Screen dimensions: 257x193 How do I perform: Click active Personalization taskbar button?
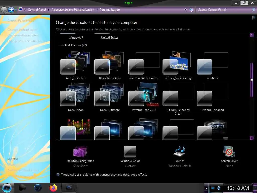point(69,188)
